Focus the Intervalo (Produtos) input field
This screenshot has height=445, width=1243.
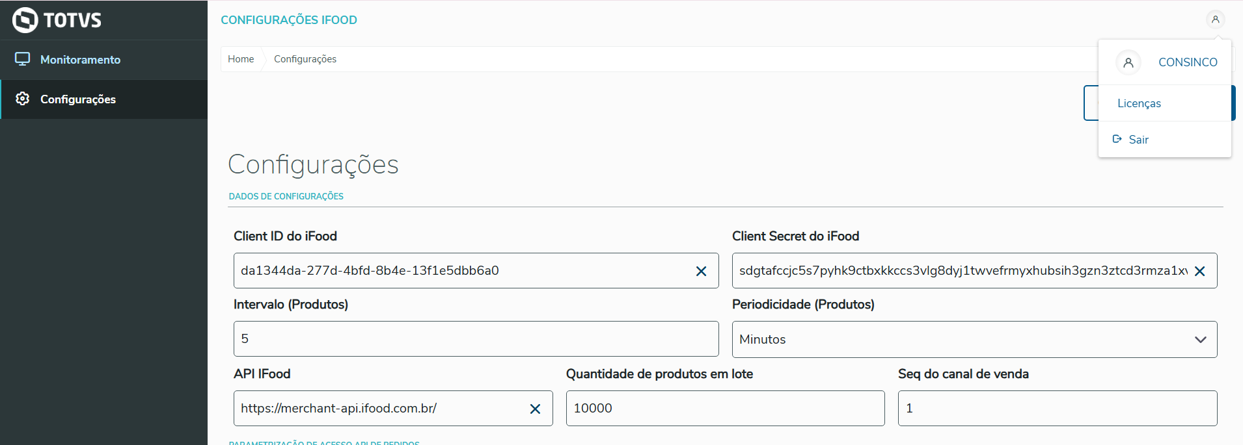click(475, 338)
